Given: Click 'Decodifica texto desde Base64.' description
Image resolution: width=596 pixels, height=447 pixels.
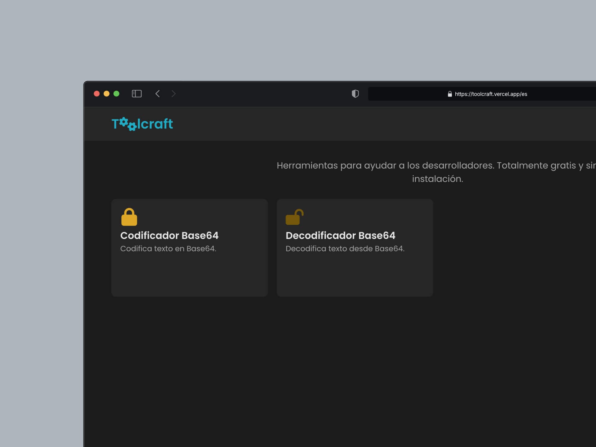Looking at the screenshot, I should (x=345, y=249).
